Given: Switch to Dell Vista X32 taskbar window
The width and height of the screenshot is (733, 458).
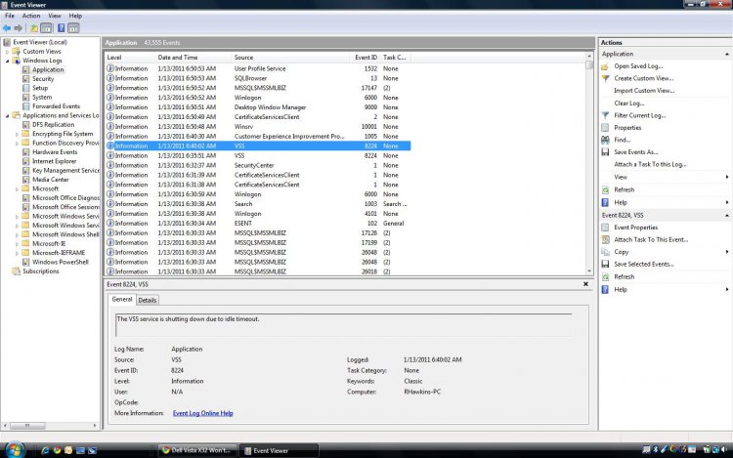Looking at the screenshot, I should point(197,450).
